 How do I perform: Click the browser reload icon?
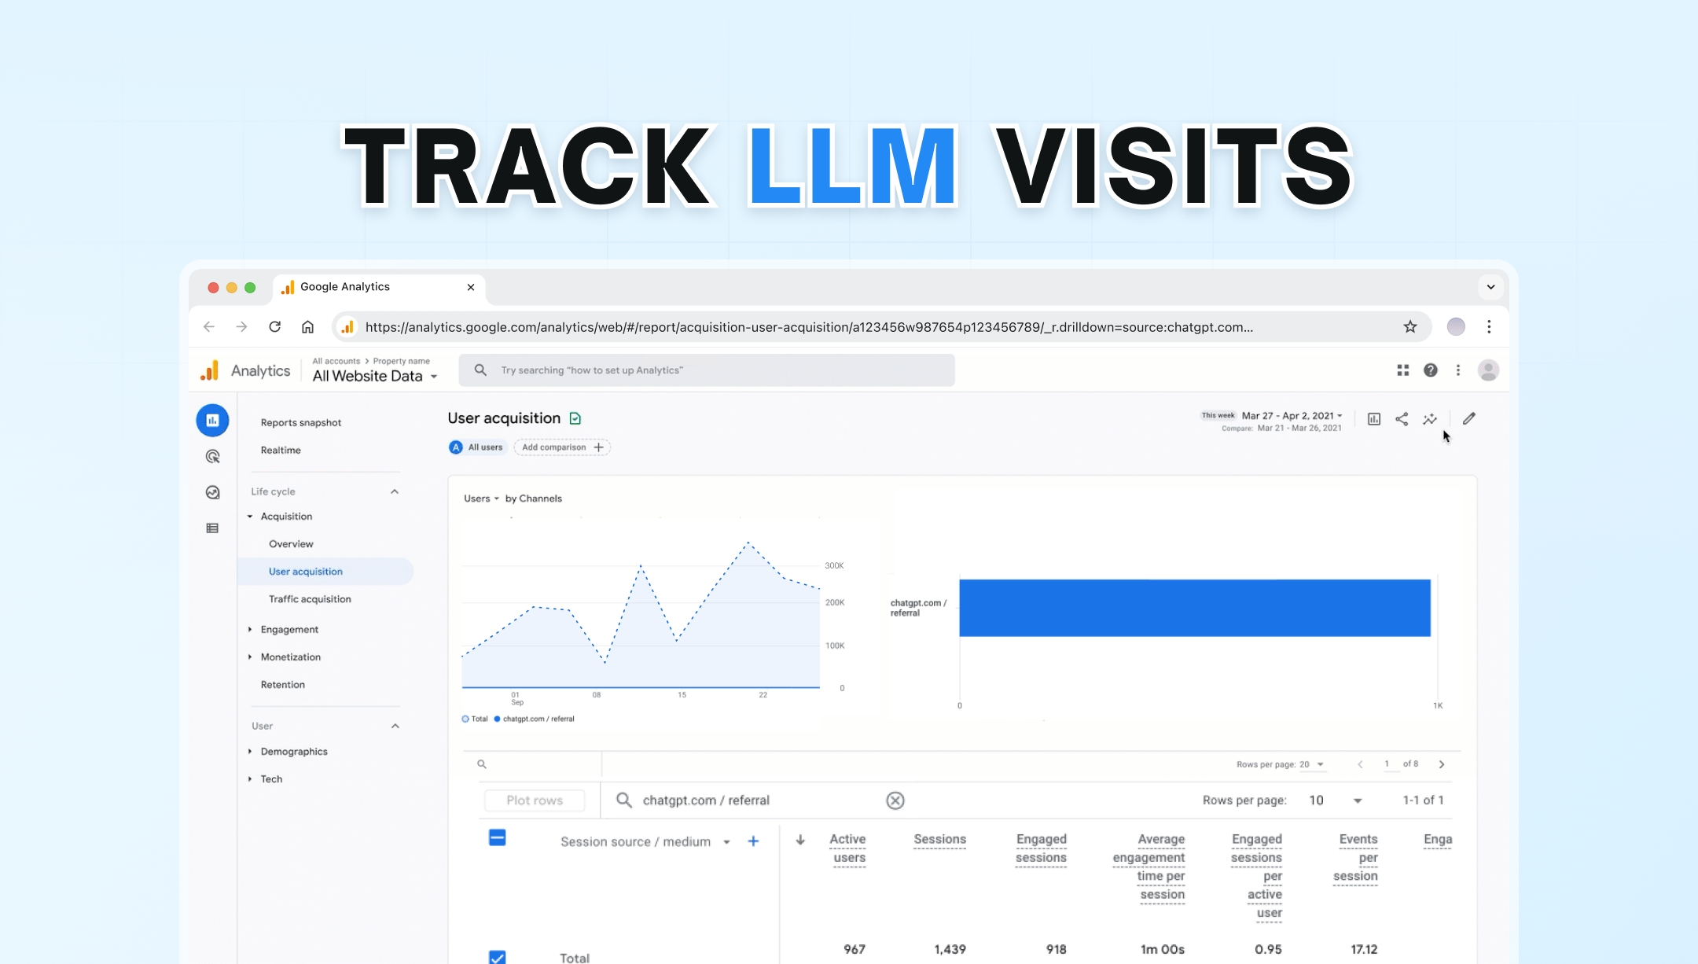tap(274, 327)
